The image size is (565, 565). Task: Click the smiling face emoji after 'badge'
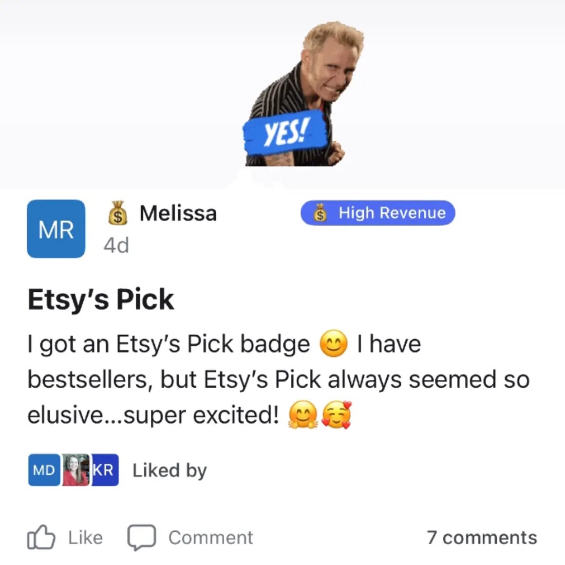point(334,343)
